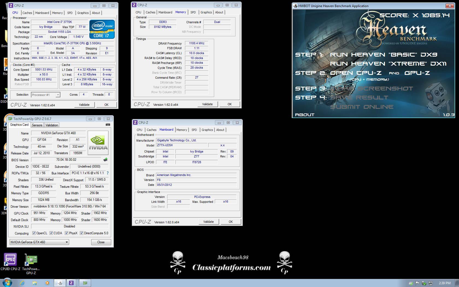This screenshot has height=287, width=459.
Task: Open the CPUID CPU-Z desktop shortcut
Action: point(10,262)
